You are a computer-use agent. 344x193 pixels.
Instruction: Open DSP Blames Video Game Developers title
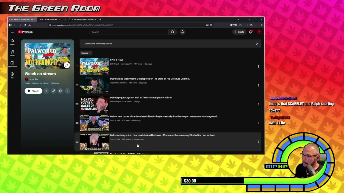(150, 79)
